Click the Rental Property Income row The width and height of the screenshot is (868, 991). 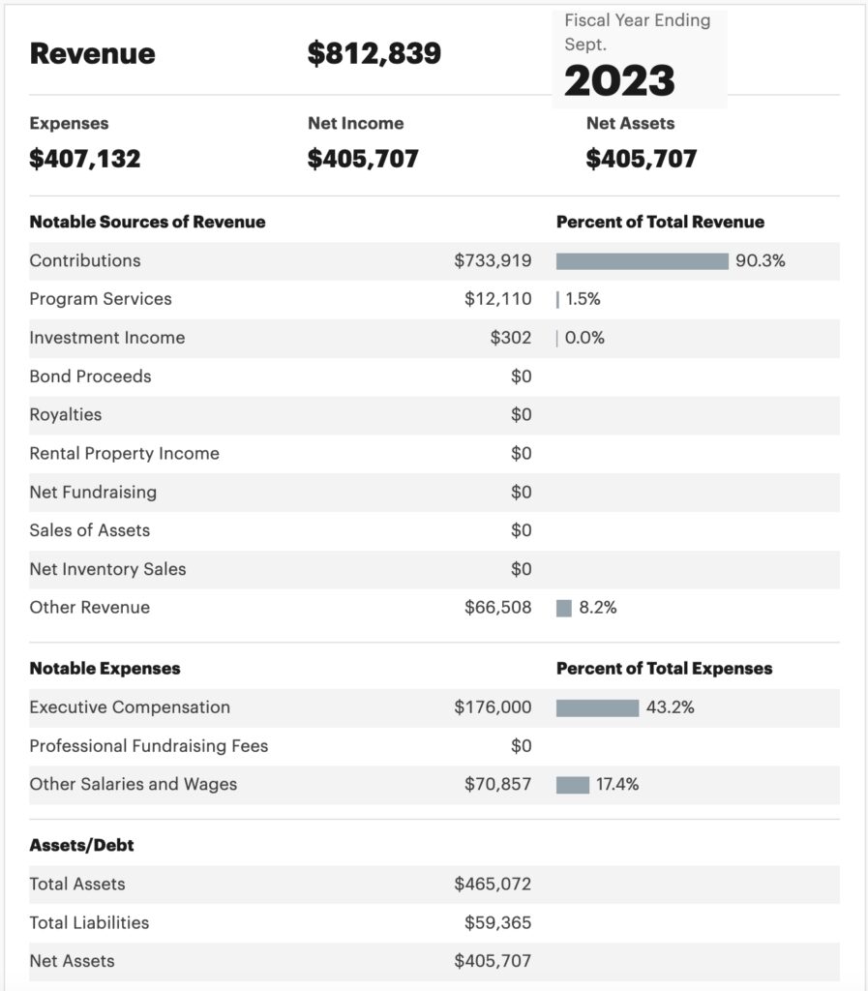pyautogui.click(x=434, y=454)
